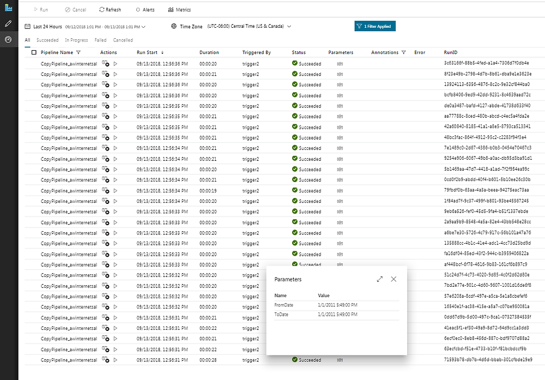Click the Actions column header
The width and height of the screenshot is (545, 380).
click(x=108, y=52)
